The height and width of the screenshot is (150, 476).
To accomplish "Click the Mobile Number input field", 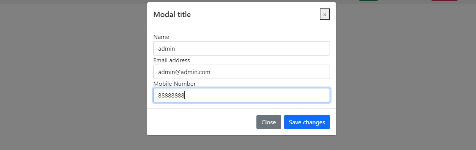I will pos(242,95).
